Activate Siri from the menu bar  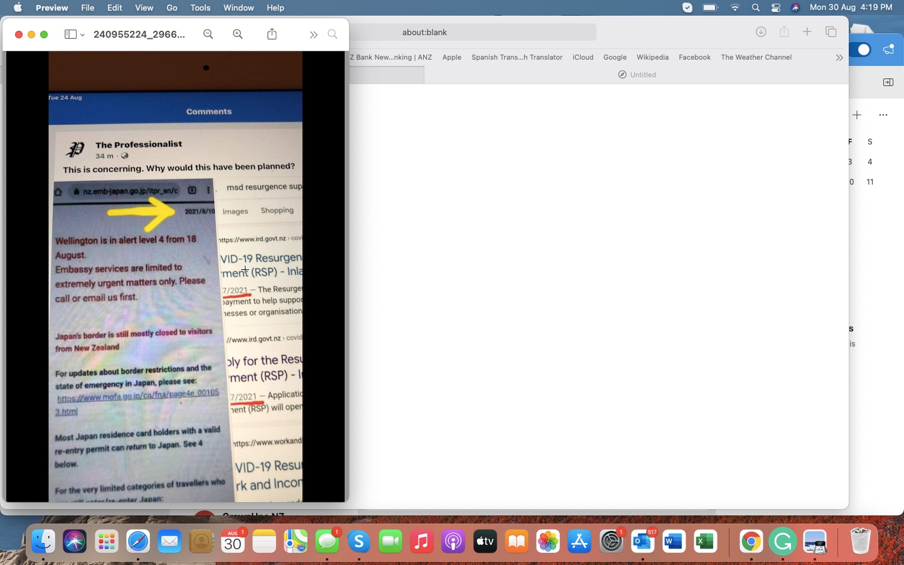pos(795,8)
